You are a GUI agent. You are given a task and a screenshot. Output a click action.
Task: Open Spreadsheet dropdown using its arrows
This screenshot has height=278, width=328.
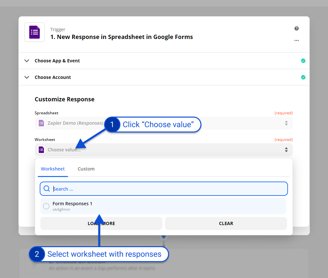click(286, 123)
